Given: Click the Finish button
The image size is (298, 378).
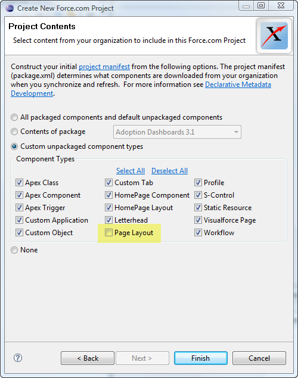Looking at the screenshot, I should tap(200, 358).
